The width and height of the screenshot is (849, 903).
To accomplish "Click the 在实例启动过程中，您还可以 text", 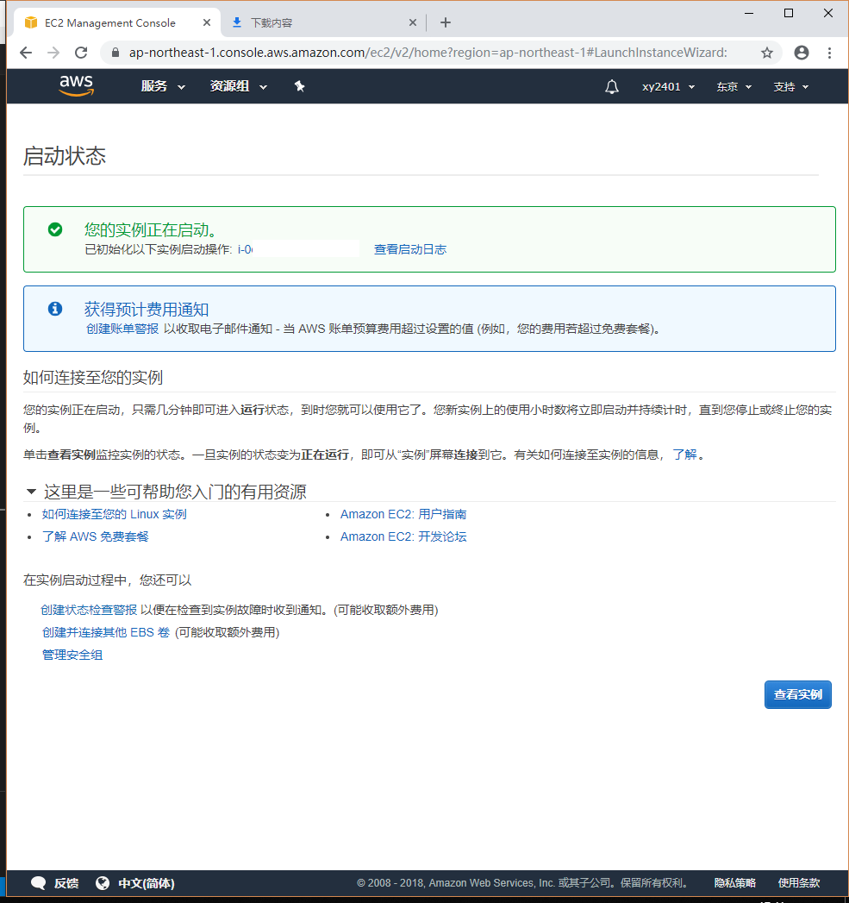I will [x=107, y=580].
